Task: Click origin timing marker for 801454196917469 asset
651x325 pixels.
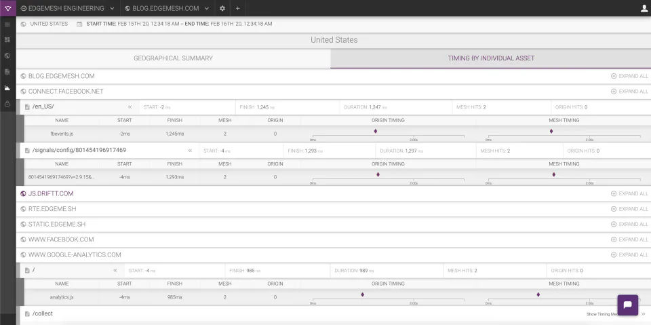Action: click(x=378, y=174)
